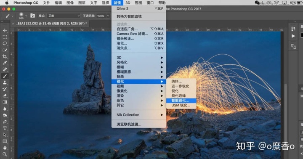Viewport: 303px width, 159px height.
Task: Choose 锐化边缘 menu entry
Action: coord(181,95)
